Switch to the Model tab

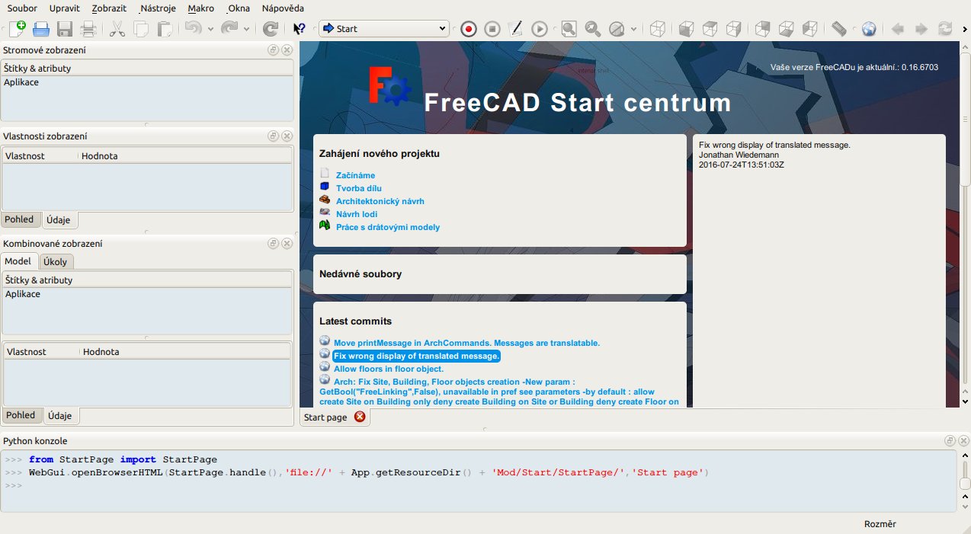point(18,261)
